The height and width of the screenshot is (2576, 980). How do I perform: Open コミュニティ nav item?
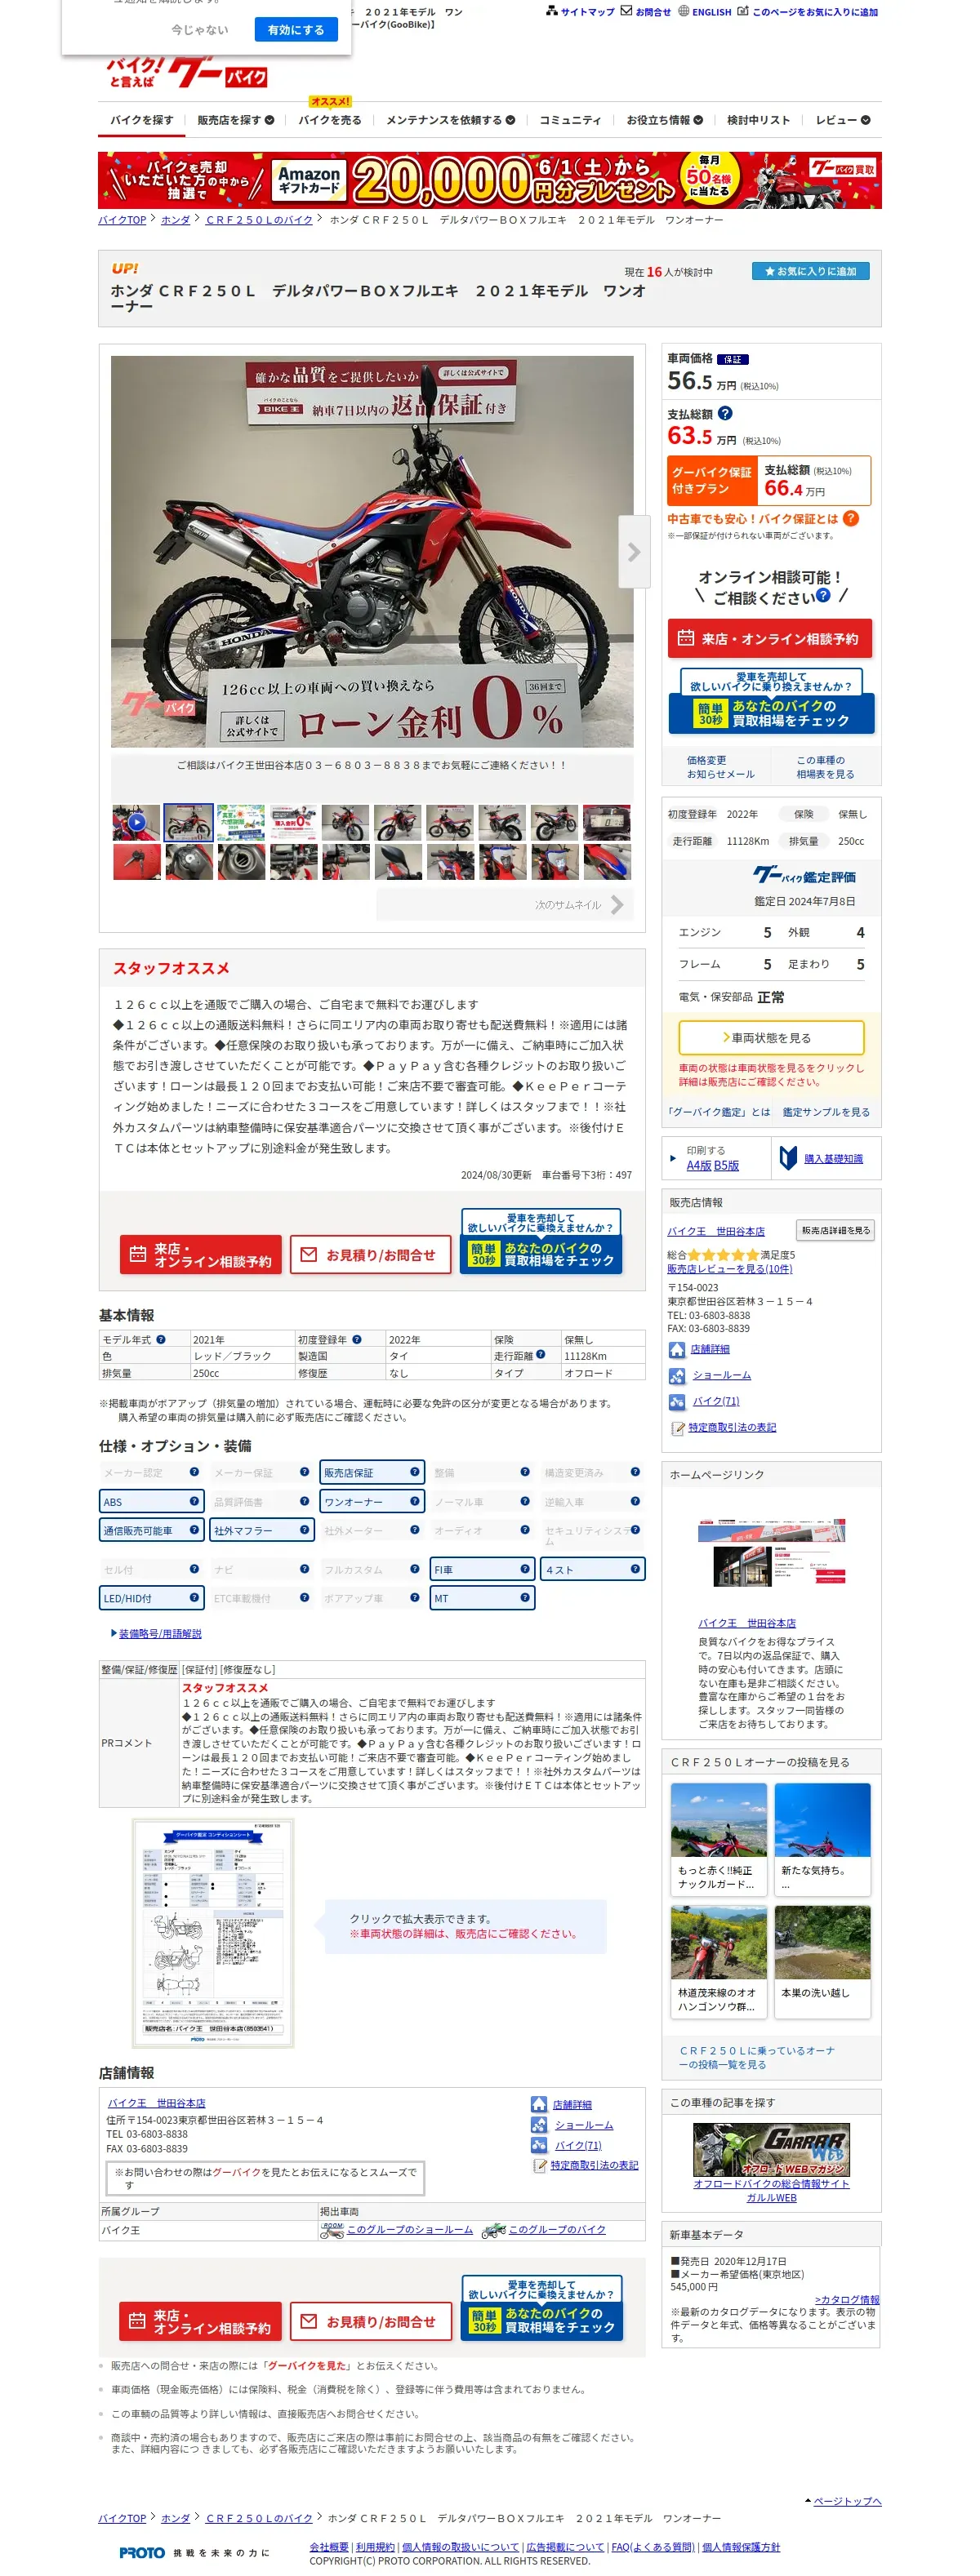click(569, 120)
